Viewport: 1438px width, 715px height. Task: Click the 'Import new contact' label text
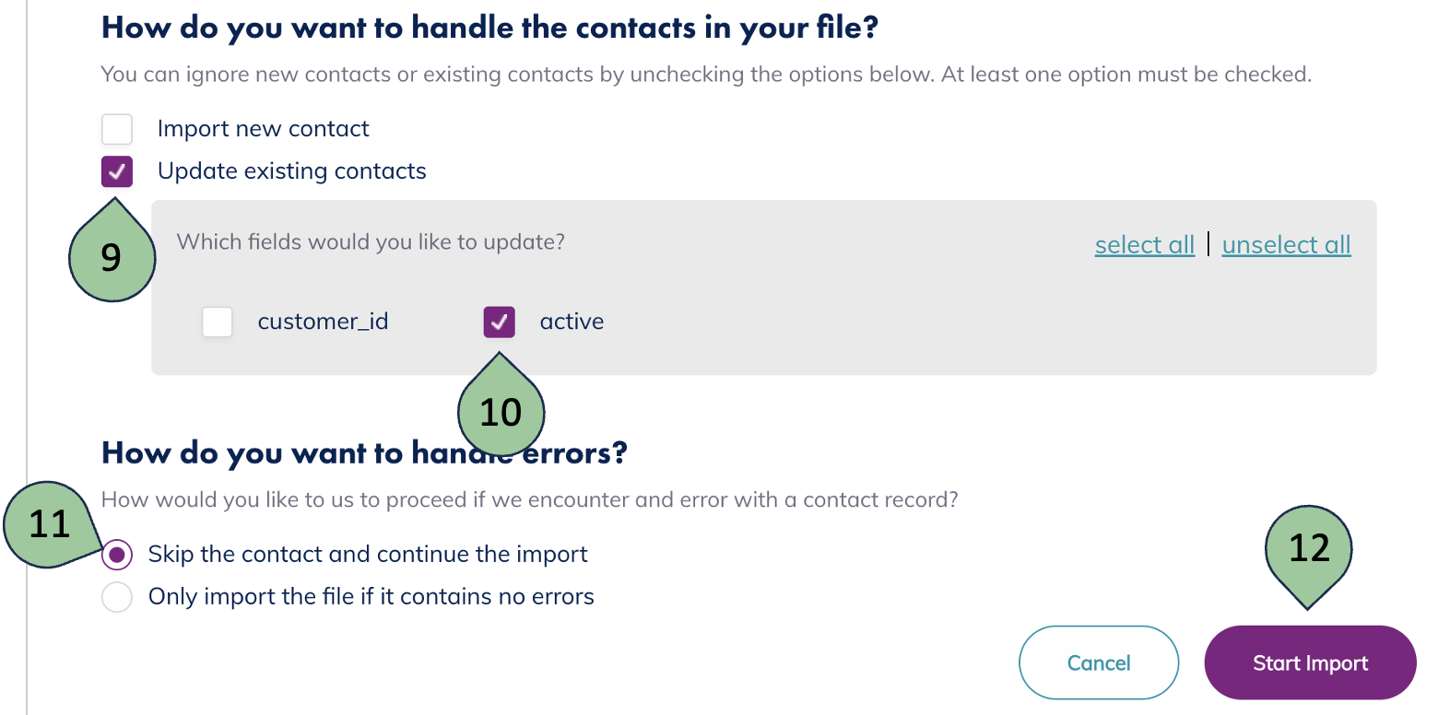pos(263,129)
